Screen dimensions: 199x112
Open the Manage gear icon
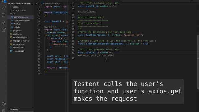point(4,110)
